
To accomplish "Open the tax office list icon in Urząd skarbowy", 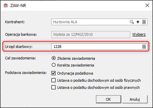I will (144, 46).
